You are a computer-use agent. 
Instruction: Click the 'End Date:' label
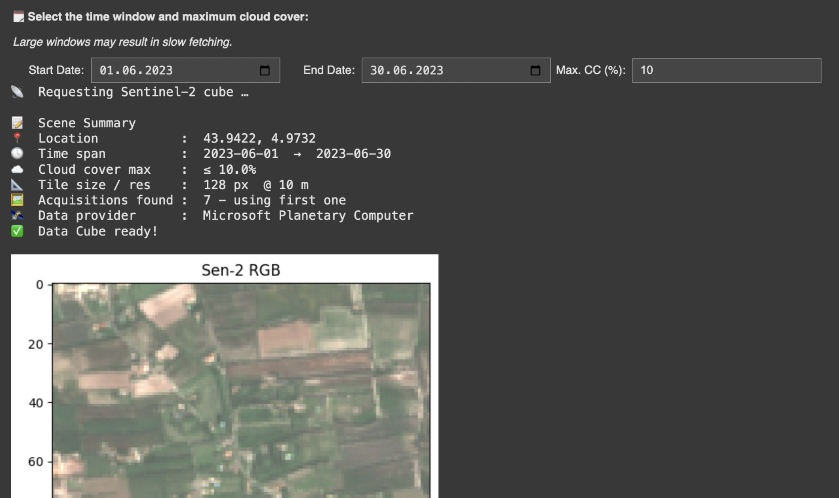click(329, 70)
